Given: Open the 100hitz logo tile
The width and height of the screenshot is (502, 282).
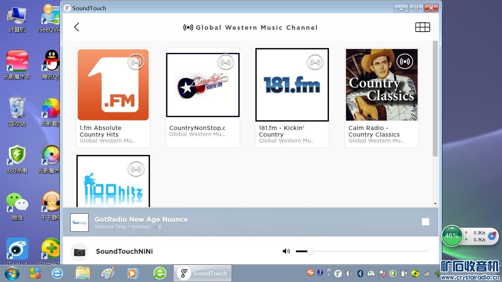Looking at the screenshot, I should coord(113,181).
